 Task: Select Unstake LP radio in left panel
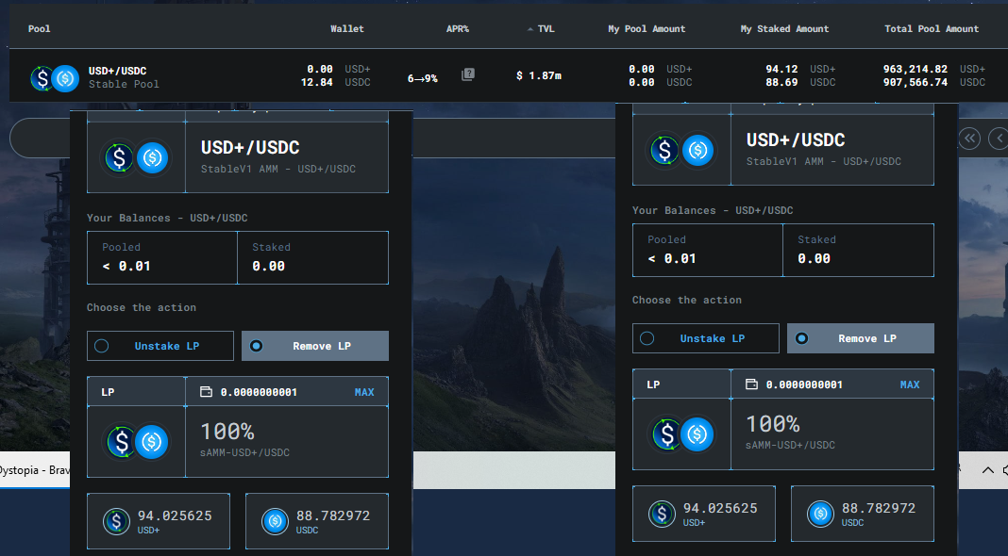point(102,346)
